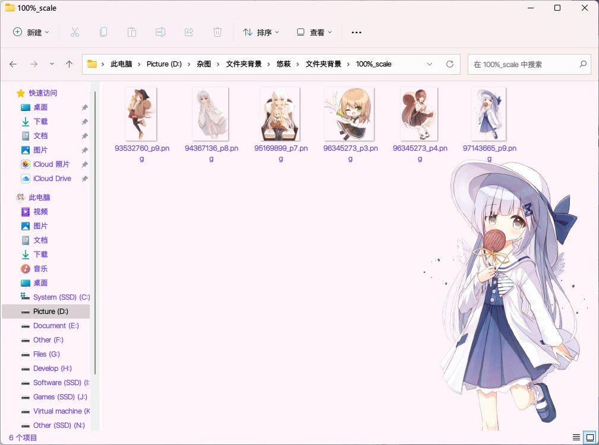Click 杂图 in address breadcrumb
Viewport: 599px width, 445px height.
(x=204, y=64)
